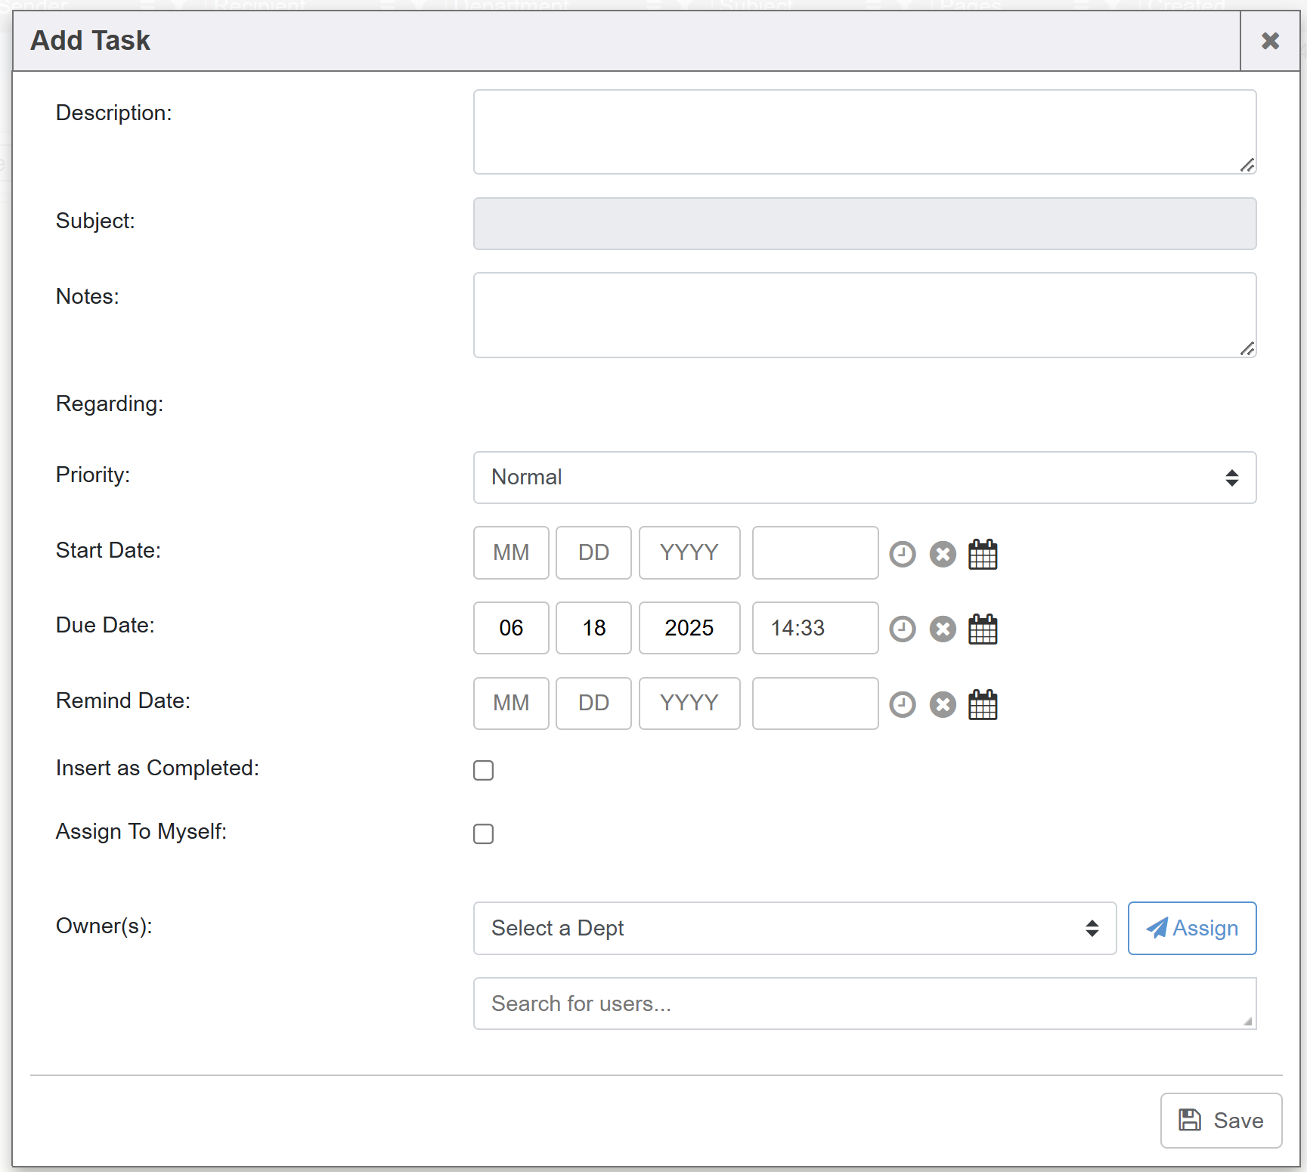Viewport: 1307px width, 1172px height.
Task: Save the new task
Action: click(x=1220, y=1120)
